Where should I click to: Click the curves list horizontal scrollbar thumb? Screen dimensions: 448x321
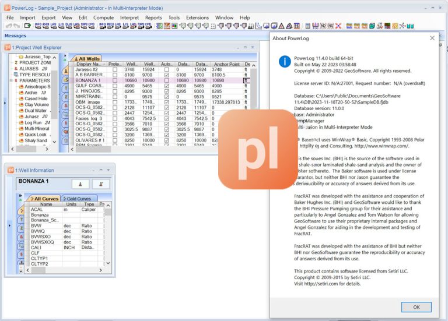(38, 270)
